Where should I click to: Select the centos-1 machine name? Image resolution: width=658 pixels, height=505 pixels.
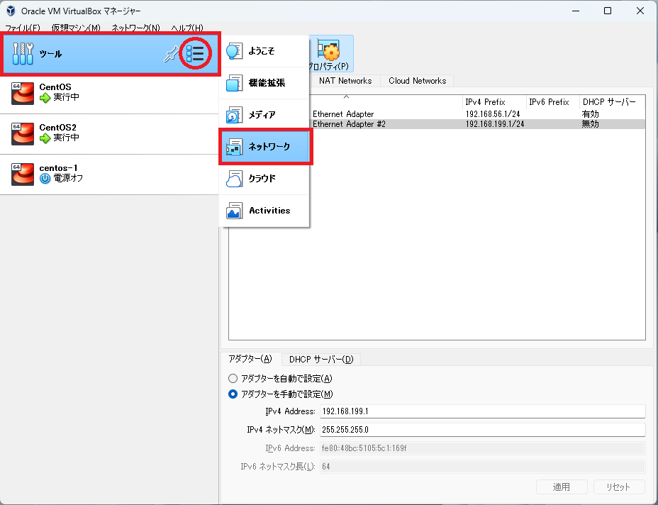58,168
